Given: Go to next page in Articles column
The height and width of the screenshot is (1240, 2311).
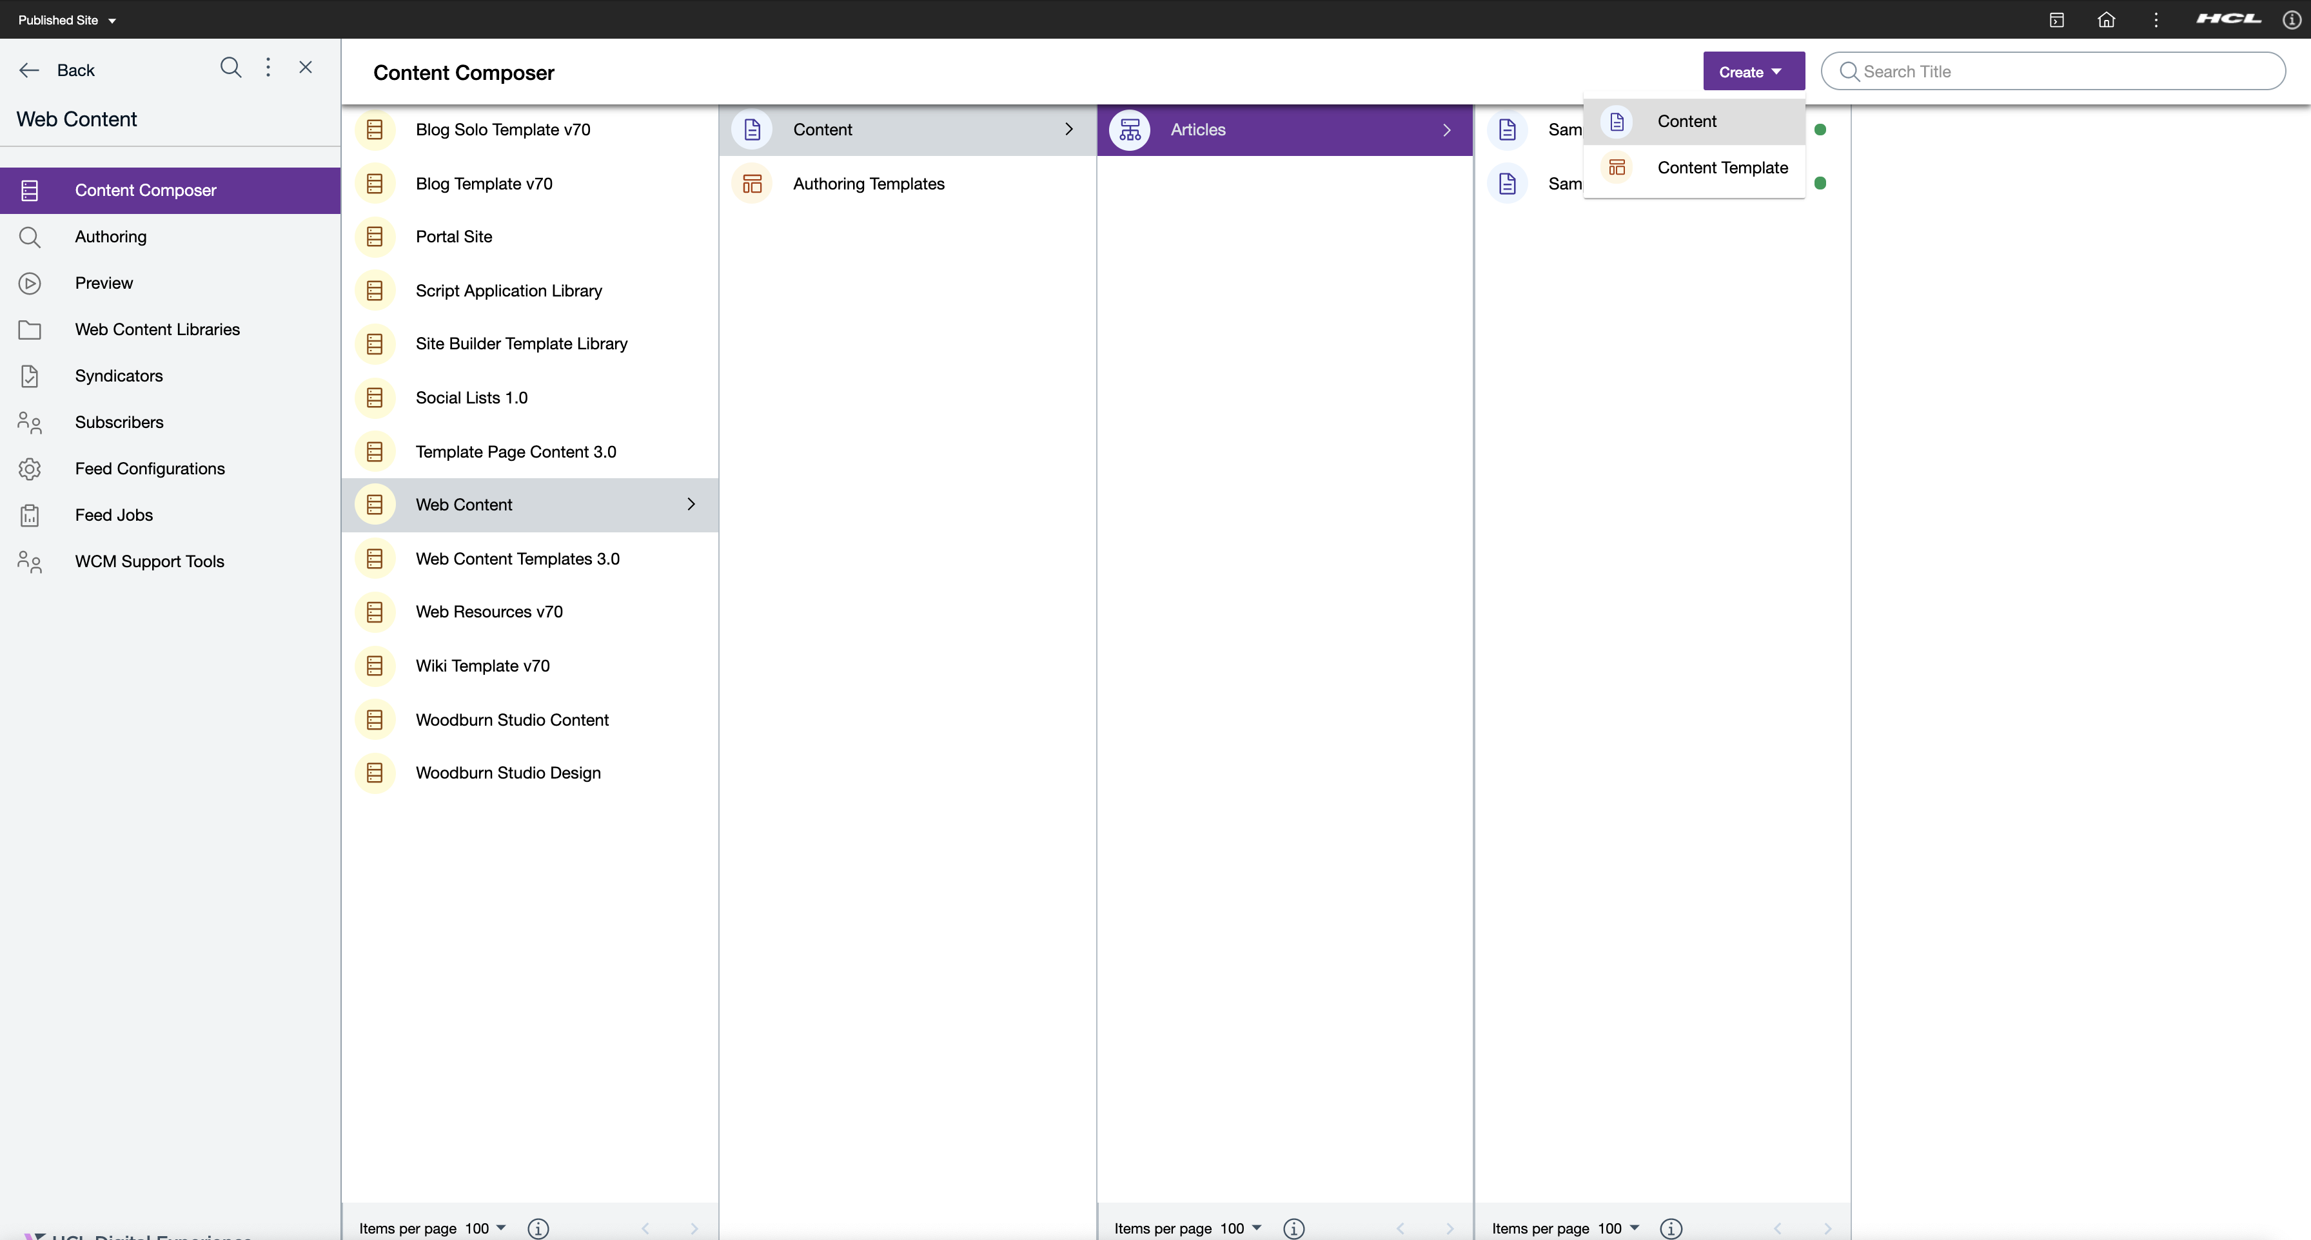Looking at the screenshot, I should (1450, 1228).
